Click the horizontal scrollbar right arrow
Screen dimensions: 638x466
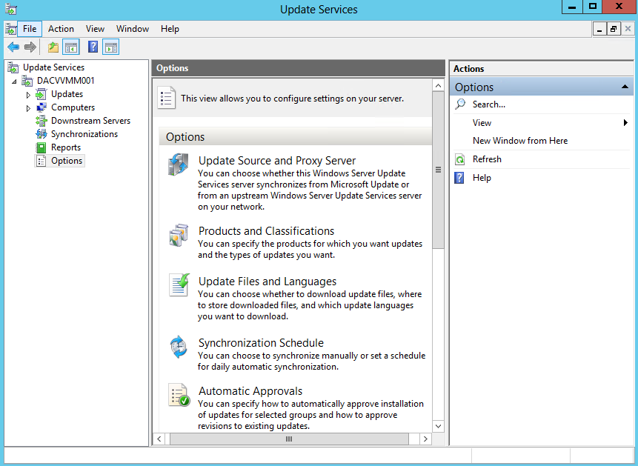(x=425, y=439)
